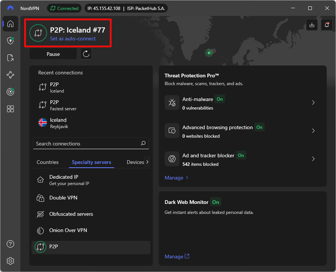Open Meshnet from the left sidebar
336x272 pixels.
click(10, 75)
